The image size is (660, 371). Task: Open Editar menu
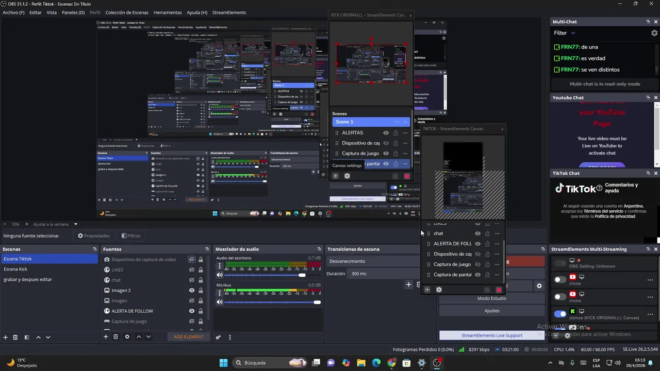(36, 12)
